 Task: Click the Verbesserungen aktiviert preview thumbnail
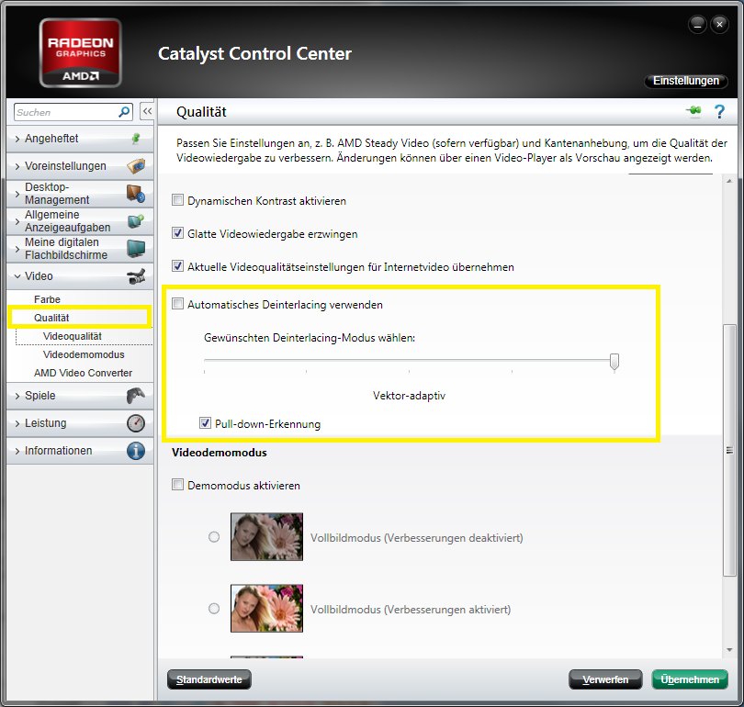[x=266, y=609]
